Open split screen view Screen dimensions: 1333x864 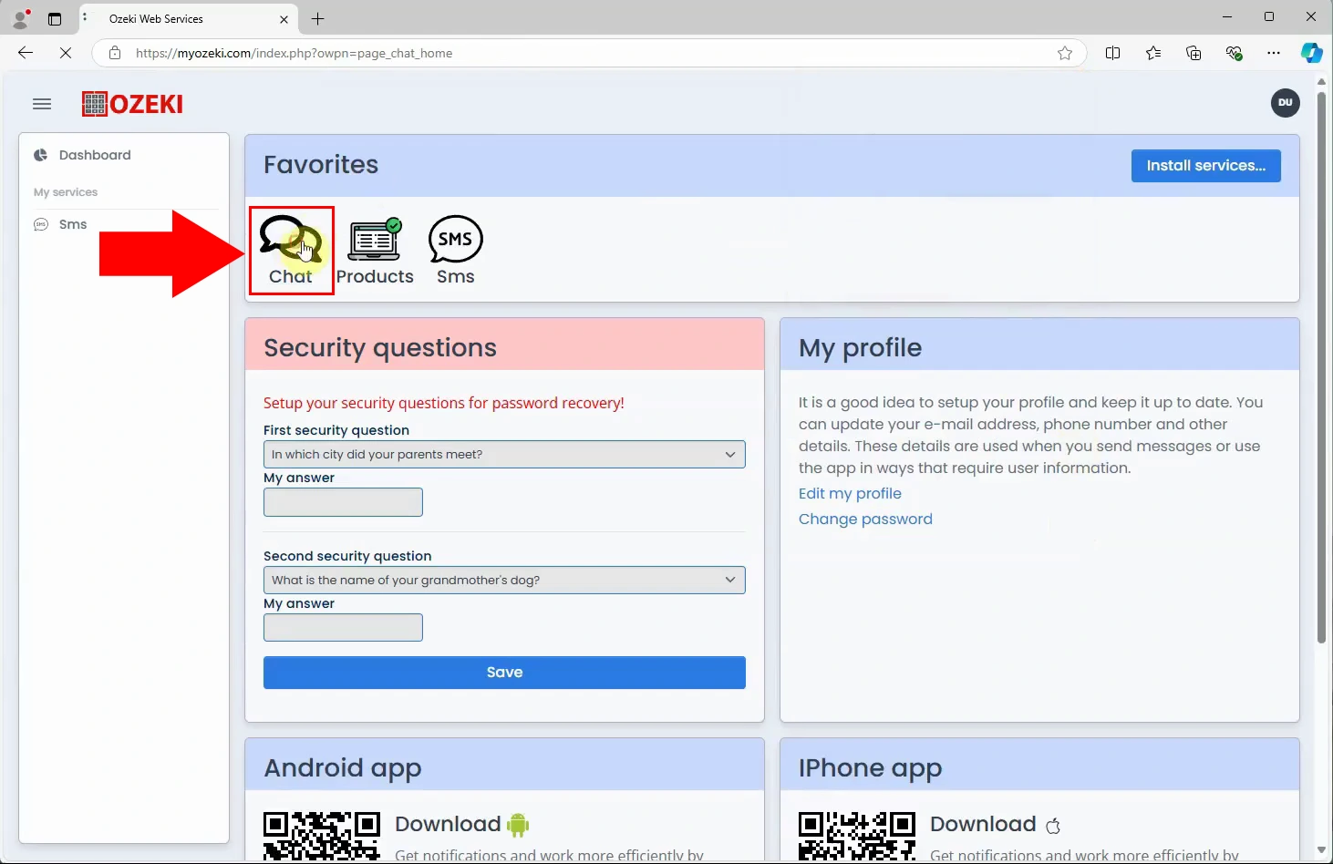1112,53
